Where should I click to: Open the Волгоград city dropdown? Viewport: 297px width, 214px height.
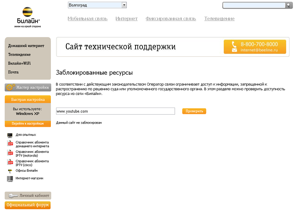[x=97, y=5]
